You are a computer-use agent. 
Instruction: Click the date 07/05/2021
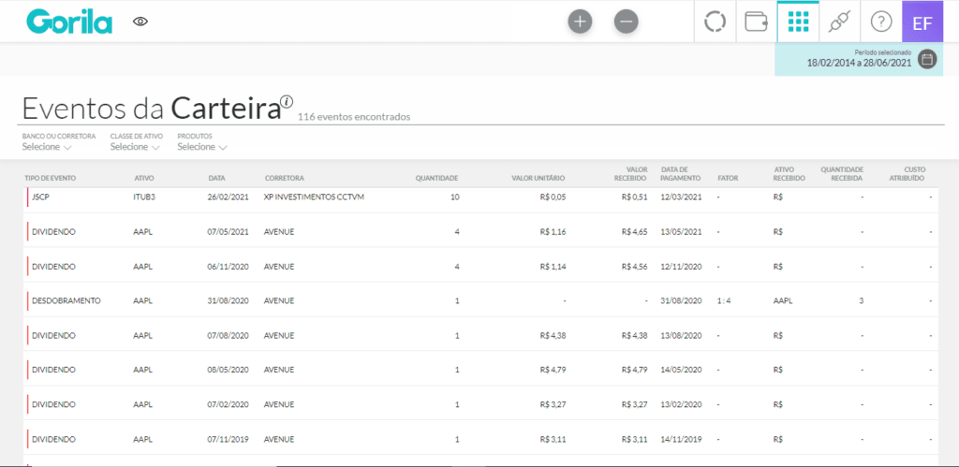[229, 232]
